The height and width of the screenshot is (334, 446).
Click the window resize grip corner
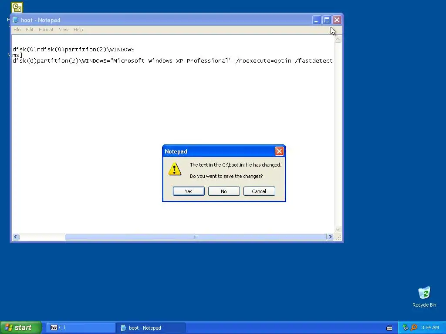[338, 237]
